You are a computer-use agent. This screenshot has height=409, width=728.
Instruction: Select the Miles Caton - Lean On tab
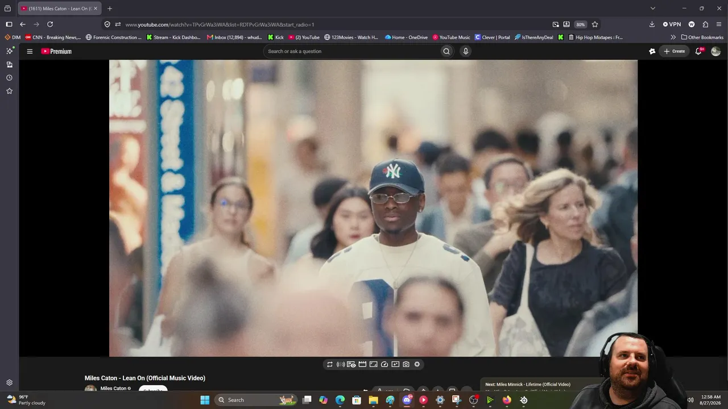tap(60, 9)
